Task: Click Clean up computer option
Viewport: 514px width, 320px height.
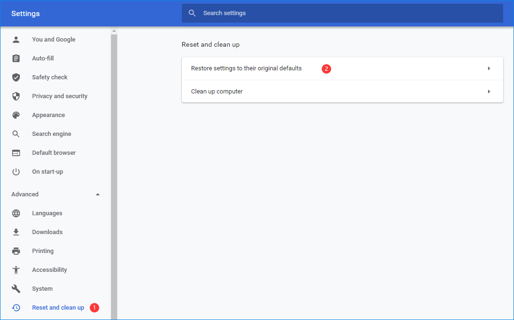Action: (x=217, y=92)
